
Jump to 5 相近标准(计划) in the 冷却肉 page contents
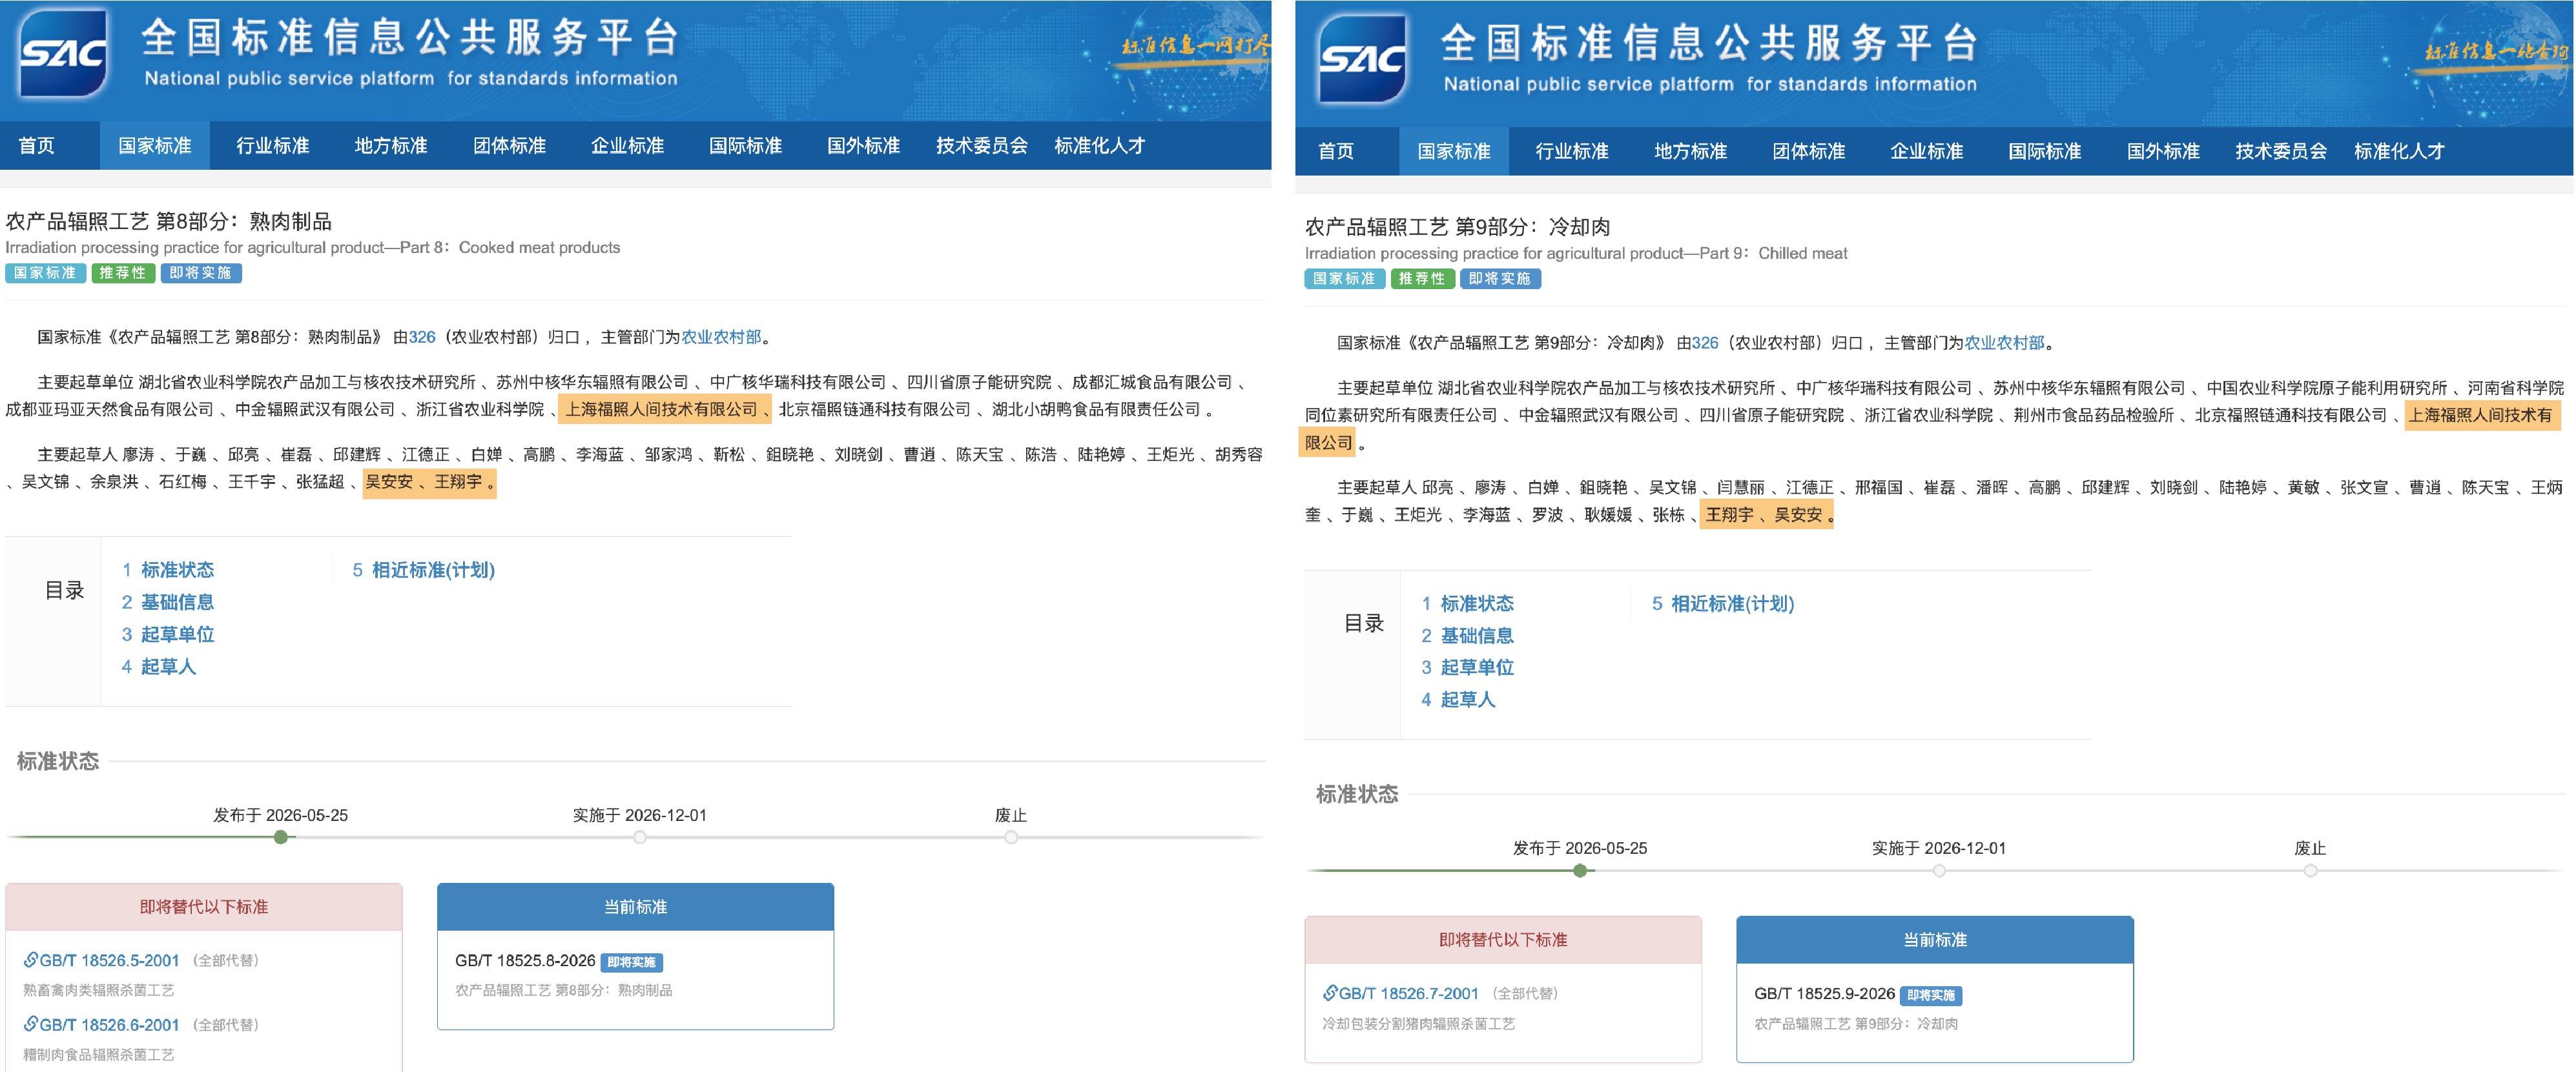click(x=1722, y=603)
